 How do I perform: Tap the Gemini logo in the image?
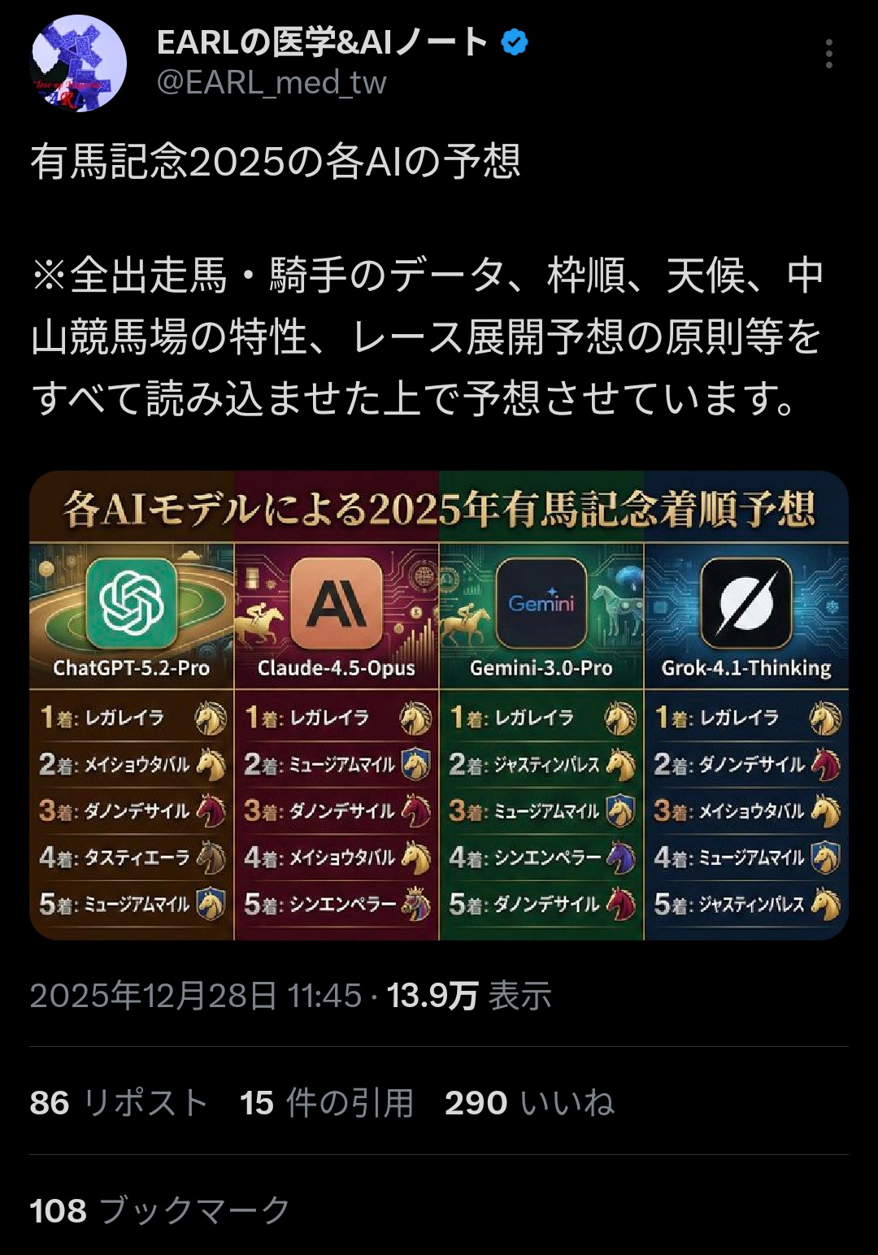541,603
